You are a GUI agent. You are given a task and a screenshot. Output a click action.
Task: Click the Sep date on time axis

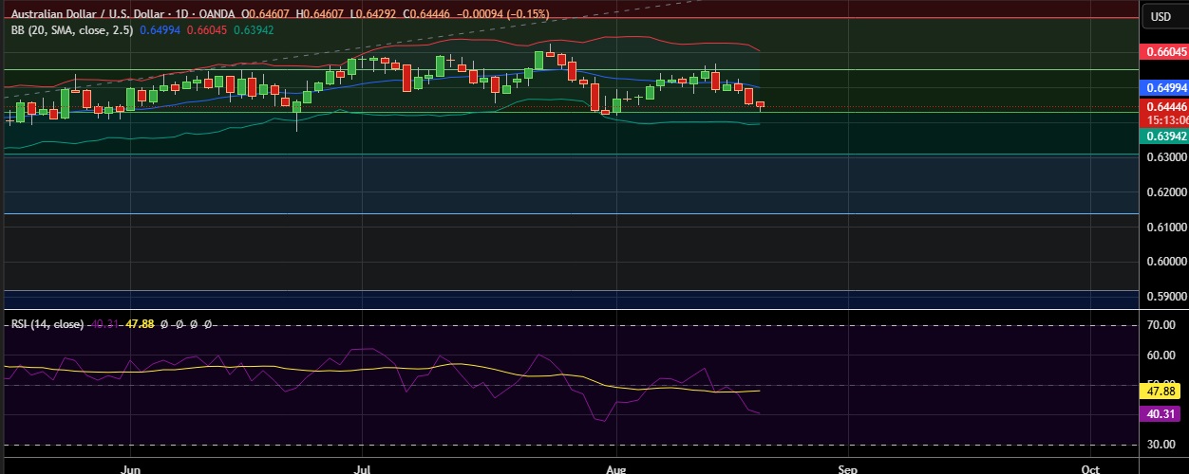coord(848,468)
